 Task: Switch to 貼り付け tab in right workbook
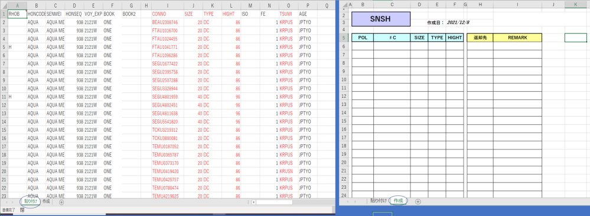tap(378, 201)
